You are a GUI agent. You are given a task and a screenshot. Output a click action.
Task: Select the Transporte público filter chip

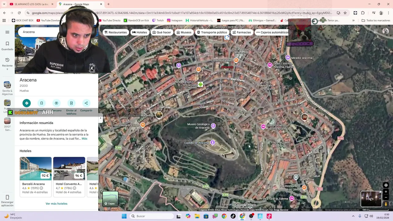coord(212,32)
